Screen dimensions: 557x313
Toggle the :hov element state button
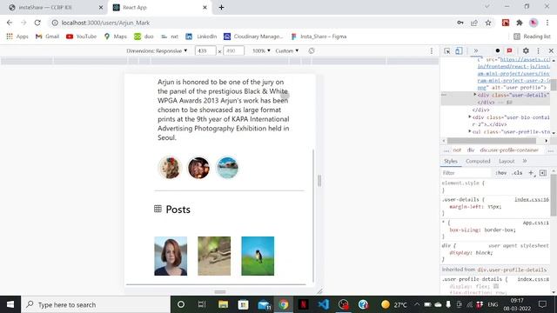[x=501, y=173]
